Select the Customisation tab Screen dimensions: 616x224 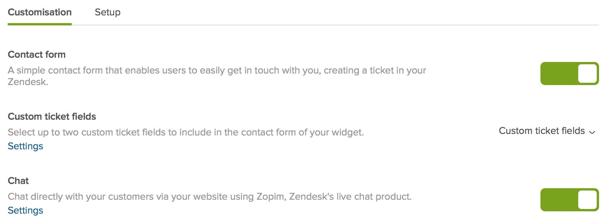tap(40, 12)
